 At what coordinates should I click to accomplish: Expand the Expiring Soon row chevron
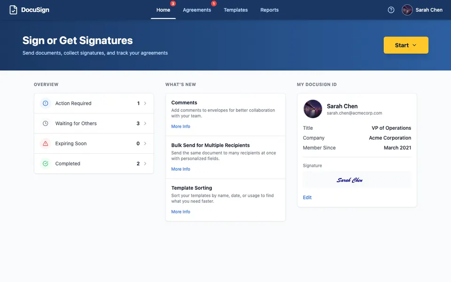[145, 144]
